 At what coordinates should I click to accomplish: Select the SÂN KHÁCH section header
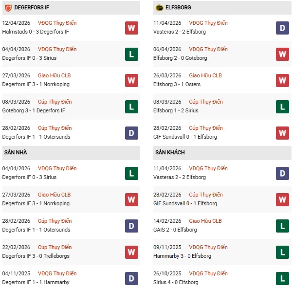(169, 152)
